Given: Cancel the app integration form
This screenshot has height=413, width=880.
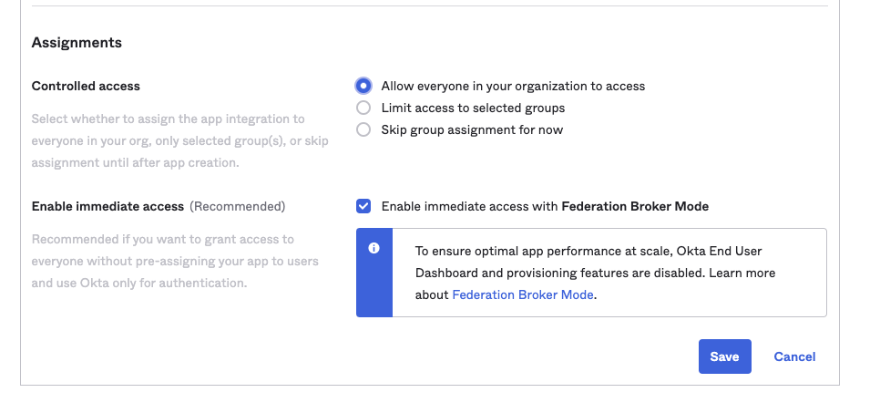Looking at the screenshot, I should point(794,356).
